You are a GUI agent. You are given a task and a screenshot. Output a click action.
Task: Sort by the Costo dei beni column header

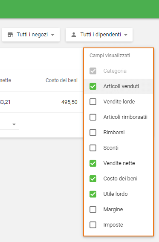coord(61,80)
